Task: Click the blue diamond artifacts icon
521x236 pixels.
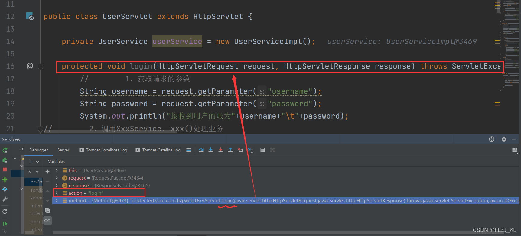Action: click(5, 189)
